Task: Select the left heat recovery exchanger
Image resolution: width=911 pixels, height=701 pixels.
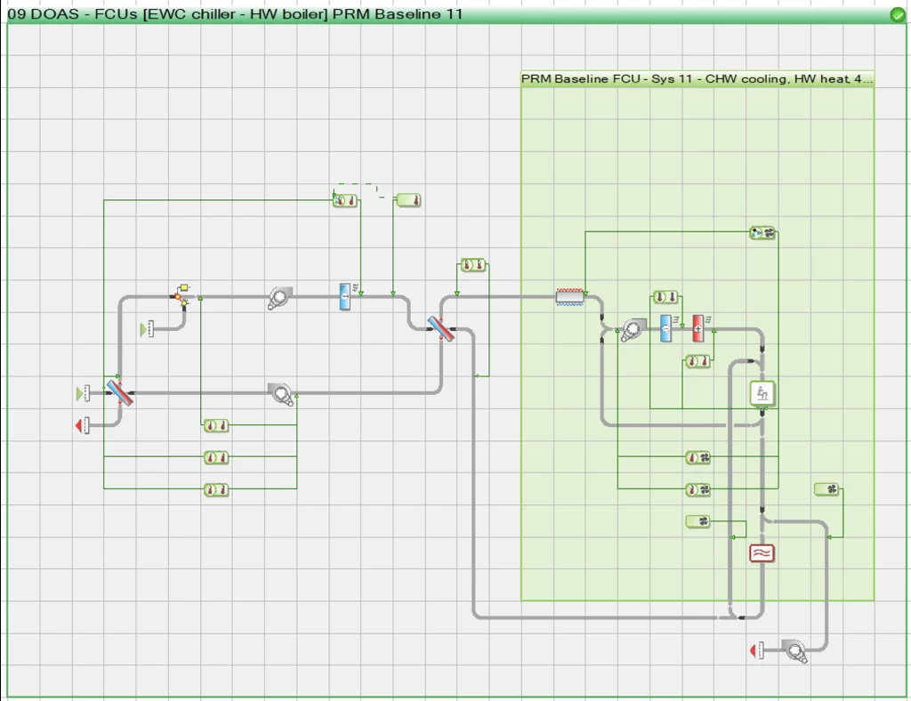Action: (x=120, y=393)
